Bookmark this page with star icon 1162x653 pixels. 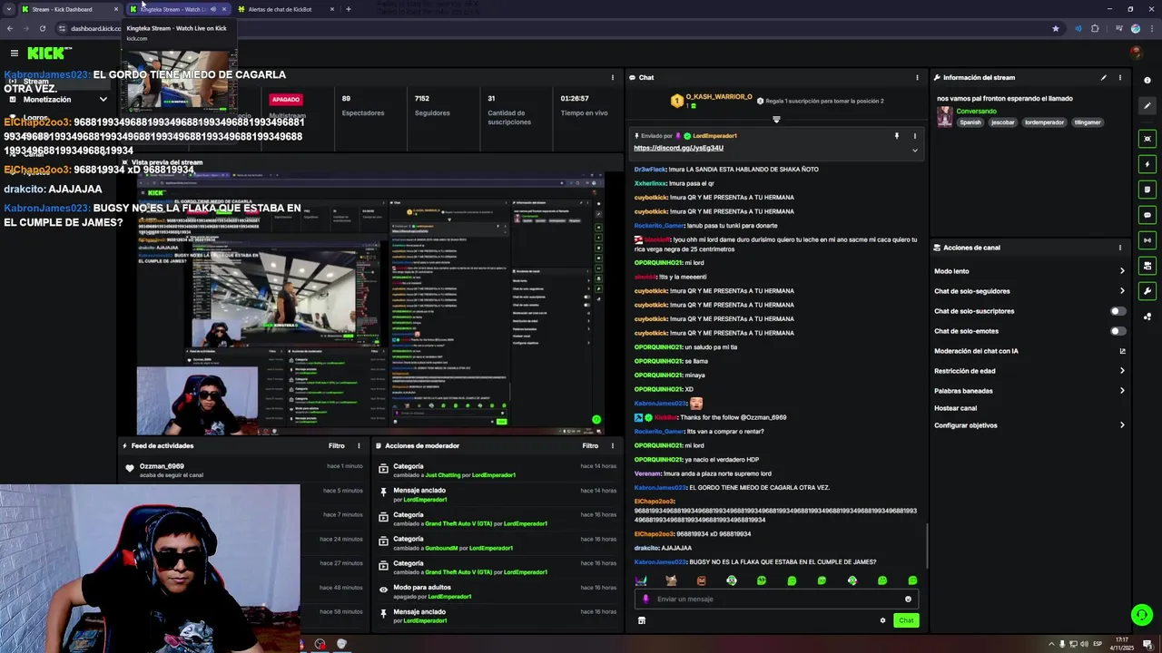pyautogui.click(x=1055, y=28)
